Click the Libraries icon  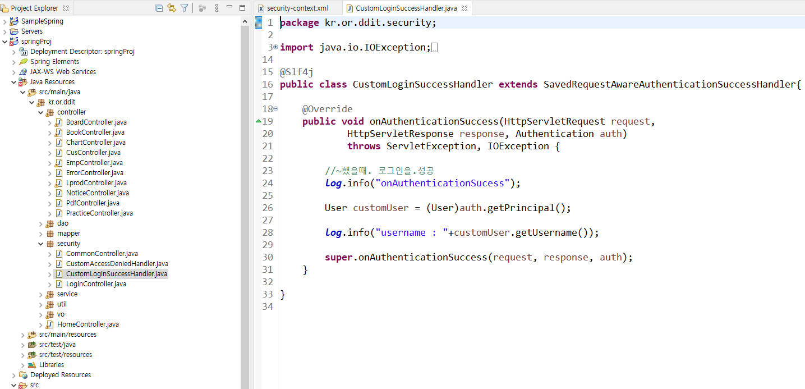coord(32,365)
